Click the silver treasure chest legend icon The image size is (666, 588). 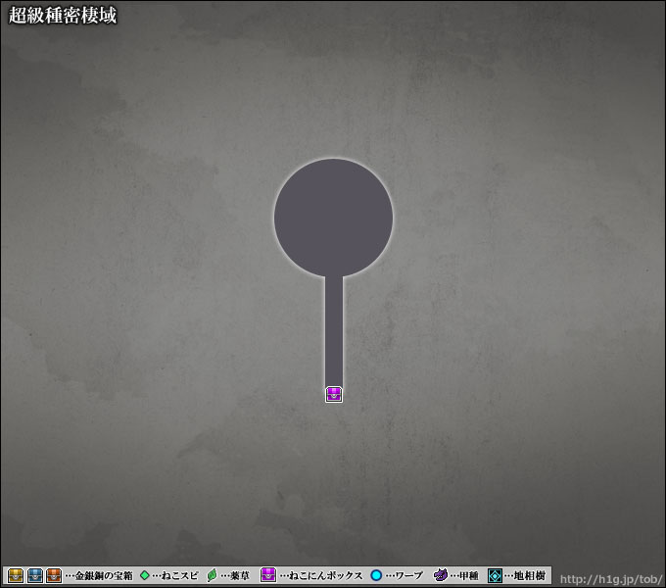coord(35,575)
